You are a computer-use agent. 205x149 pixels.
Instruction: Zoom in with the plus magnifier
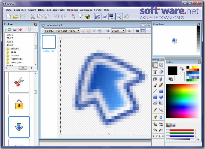(129, 31)
